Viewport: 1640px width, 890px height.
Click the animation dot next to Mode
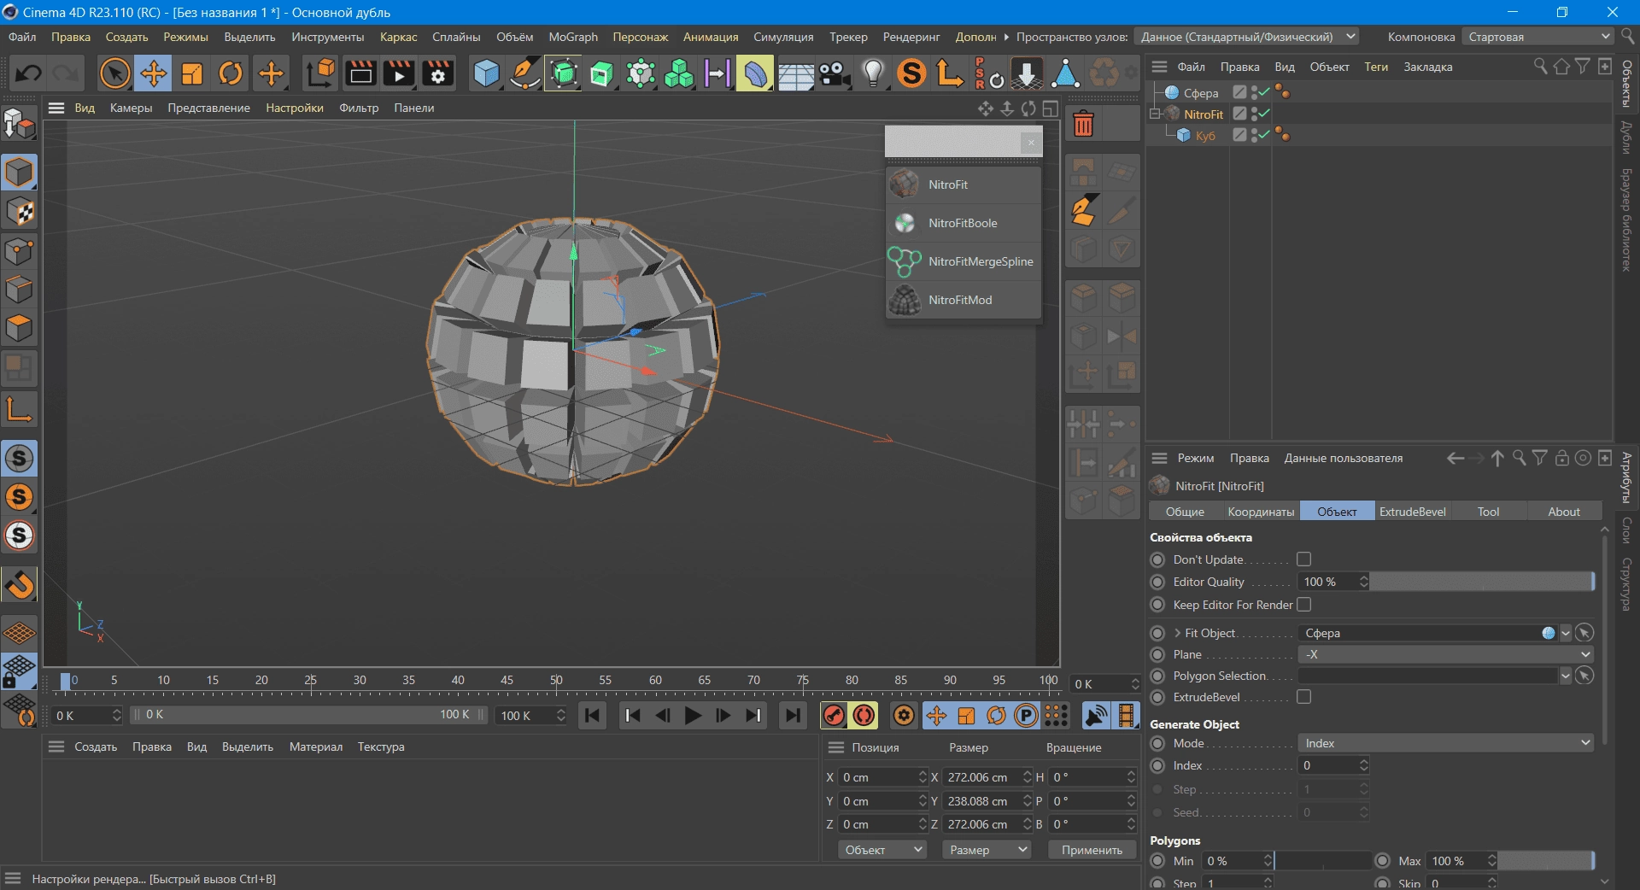1157,743
